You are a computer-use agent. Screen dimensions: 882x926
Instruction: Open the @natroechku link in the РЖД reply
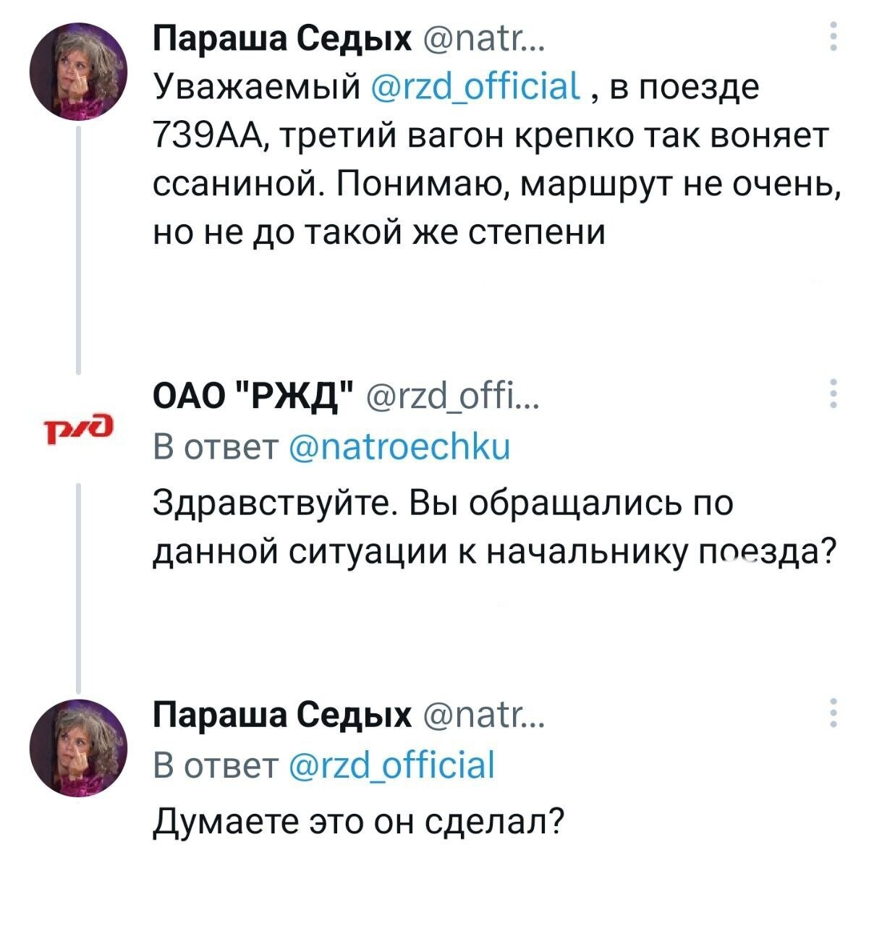pos(399,448)
